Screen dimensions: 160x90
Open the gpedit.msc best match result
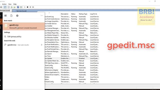click(24, 26)
